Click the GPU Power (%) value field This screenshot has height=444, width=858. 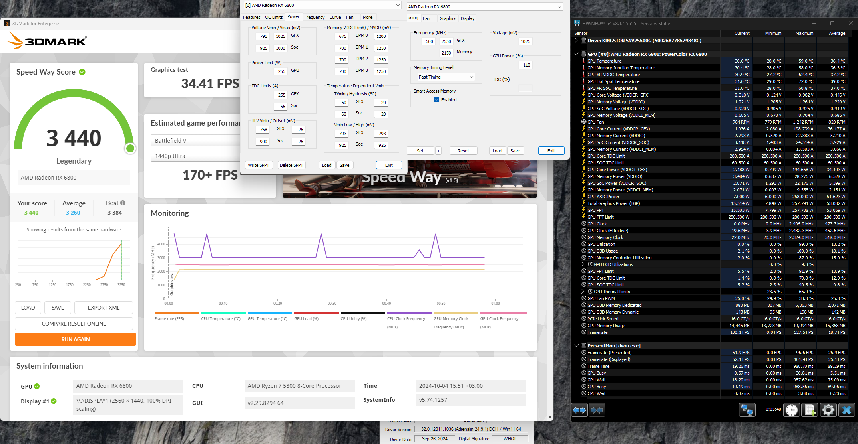[526, 65]
